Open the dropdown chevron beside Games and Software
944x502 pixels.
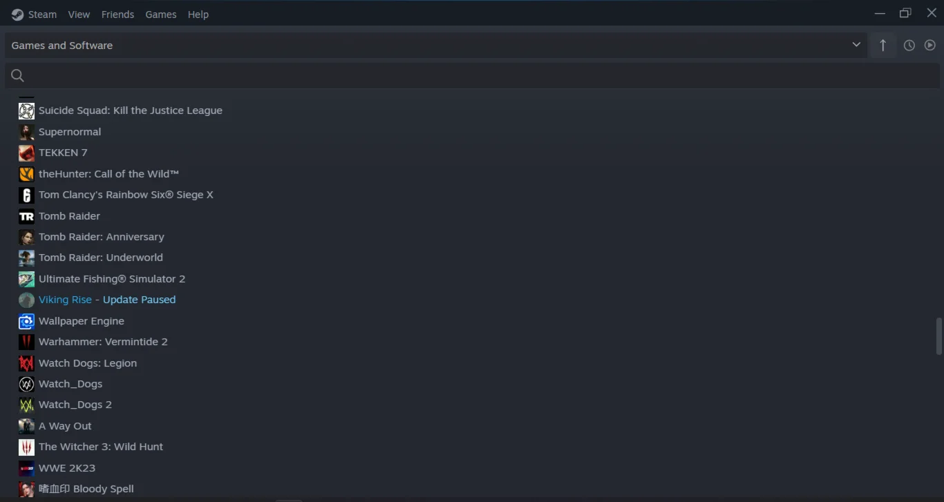pyautogui.click(x=856, y=45)
